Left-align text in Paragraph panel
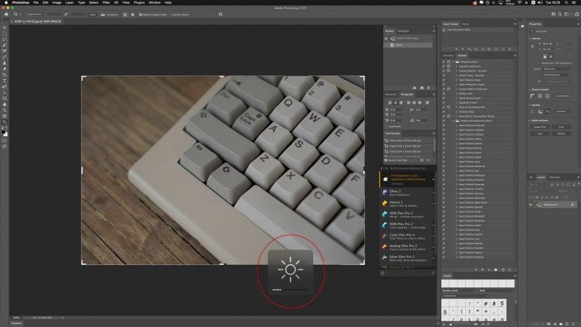Image resolution: width=581 pixels, height=327 pixels. pos(390,102)
